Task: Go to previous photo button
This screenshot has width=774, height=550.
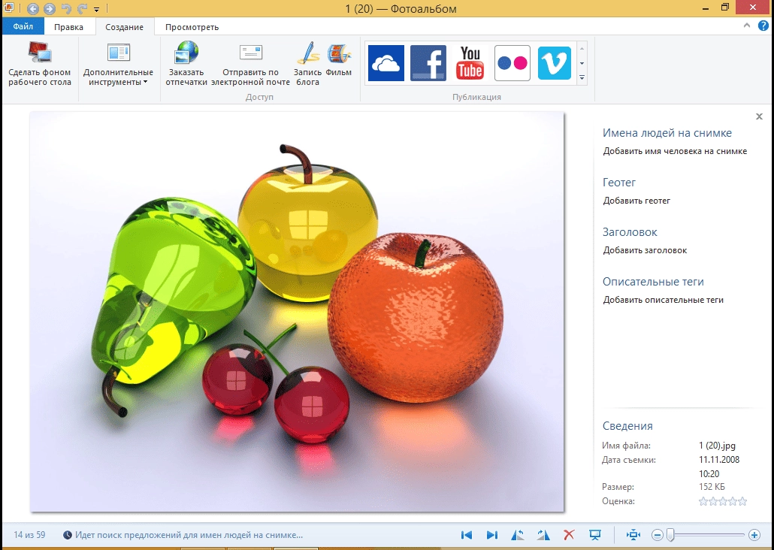Action: (x=467, y=535)
